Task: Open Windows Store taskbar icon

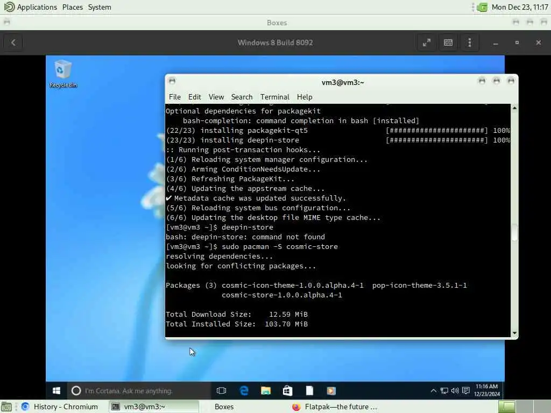Action: point(287,390)
